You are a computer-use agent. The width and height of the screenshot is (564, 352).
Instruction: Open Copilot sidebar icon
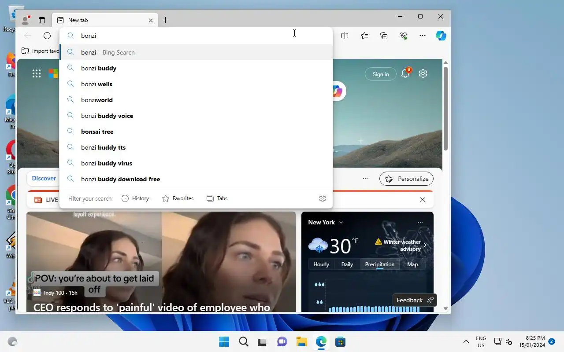pos(441,36)
